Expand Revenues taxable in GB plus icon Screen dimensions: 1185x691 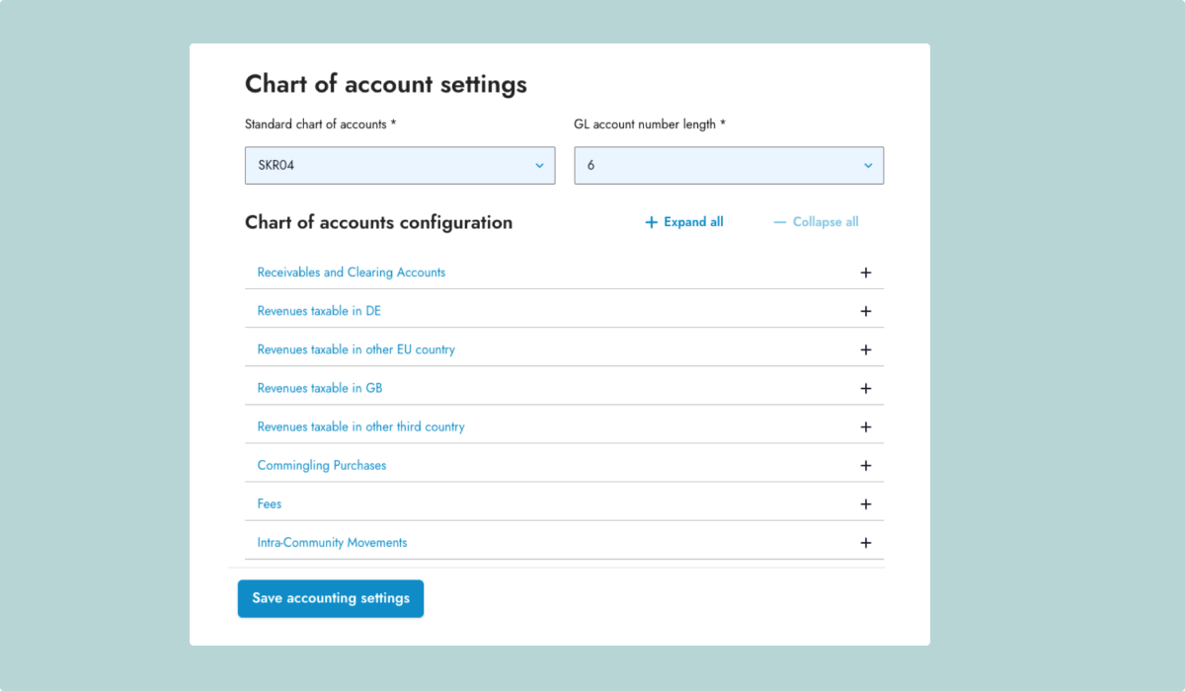pos(866,388)
